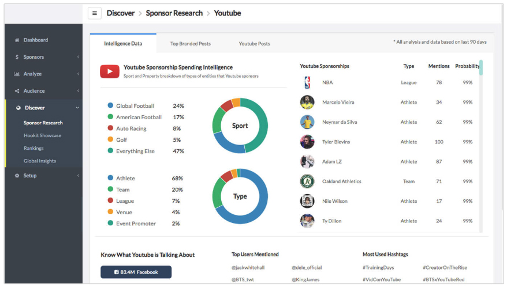Click the Setup gear icon
Screen dimensions: 507x288
click(x=17, y=176)
